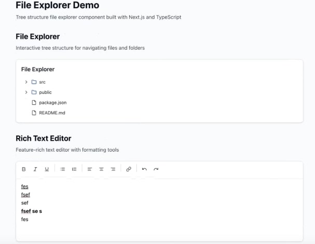Open the README.md file
The width and height of the screenshot is (315, 244).
point(52,113)
